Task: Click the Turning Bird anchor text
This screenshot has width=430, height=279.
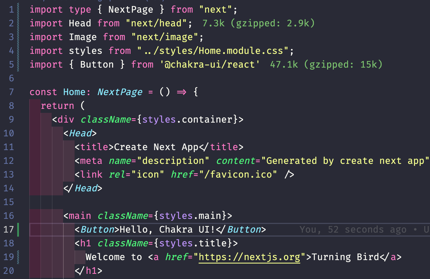Action: click(x=345, y=257)
